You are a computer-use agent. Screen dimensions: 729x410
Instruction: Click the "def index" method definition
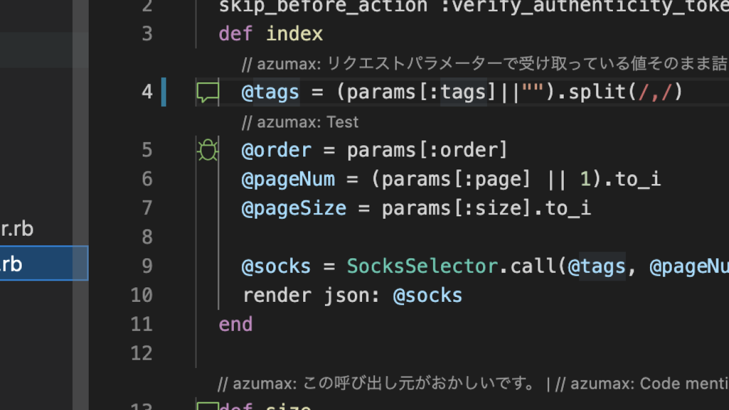tap(270, 33)
